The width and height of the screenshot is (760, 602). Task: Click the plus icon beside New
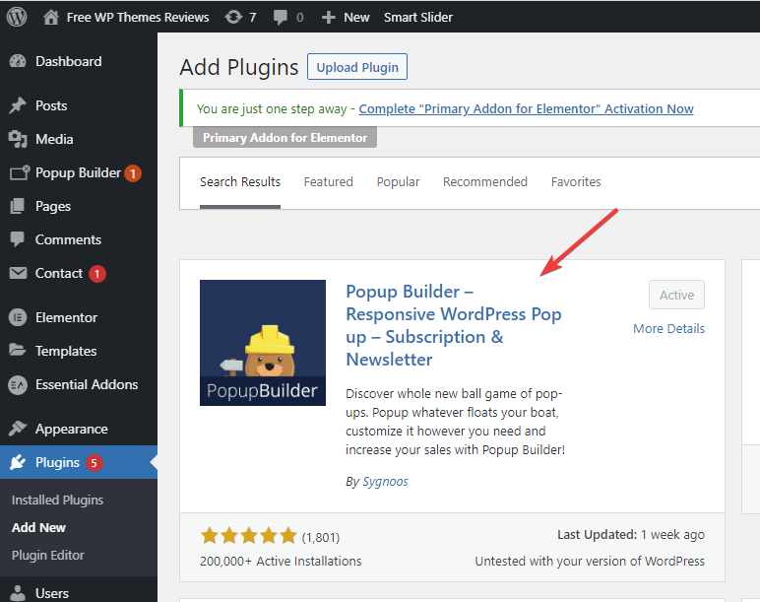coord(328,18)
